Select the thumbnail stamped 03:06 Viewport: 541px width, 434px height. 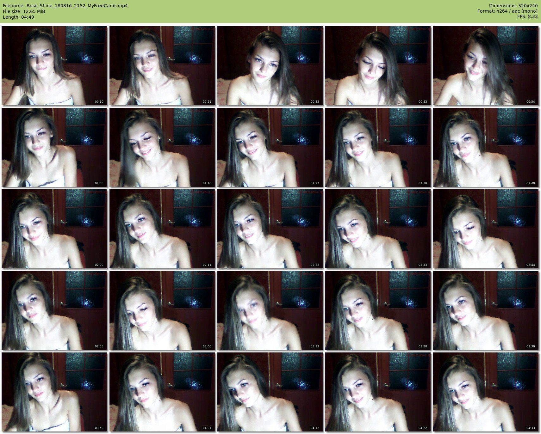pyautogui.click(x=162, y=310)
